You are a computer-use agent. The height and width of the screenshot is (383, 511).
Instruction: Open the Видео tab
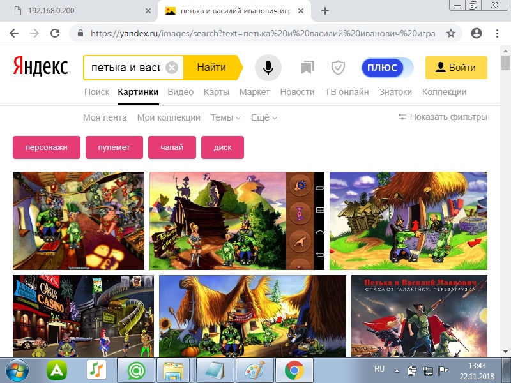click(x=181, y=92)
